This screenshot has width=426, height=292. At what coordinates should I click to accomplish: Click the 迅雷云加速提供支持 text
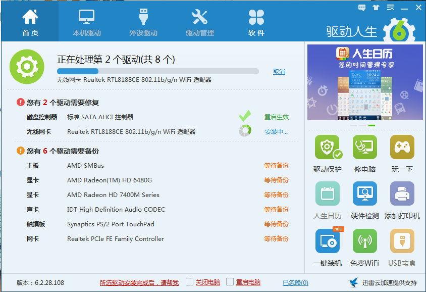[389, 283]
